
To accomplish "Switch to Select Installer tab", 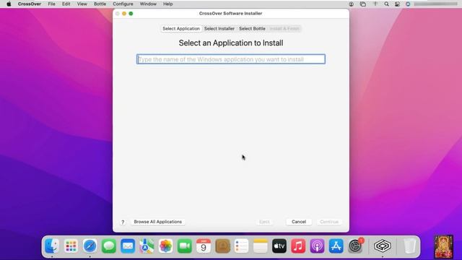I will (x=219, y=29).
